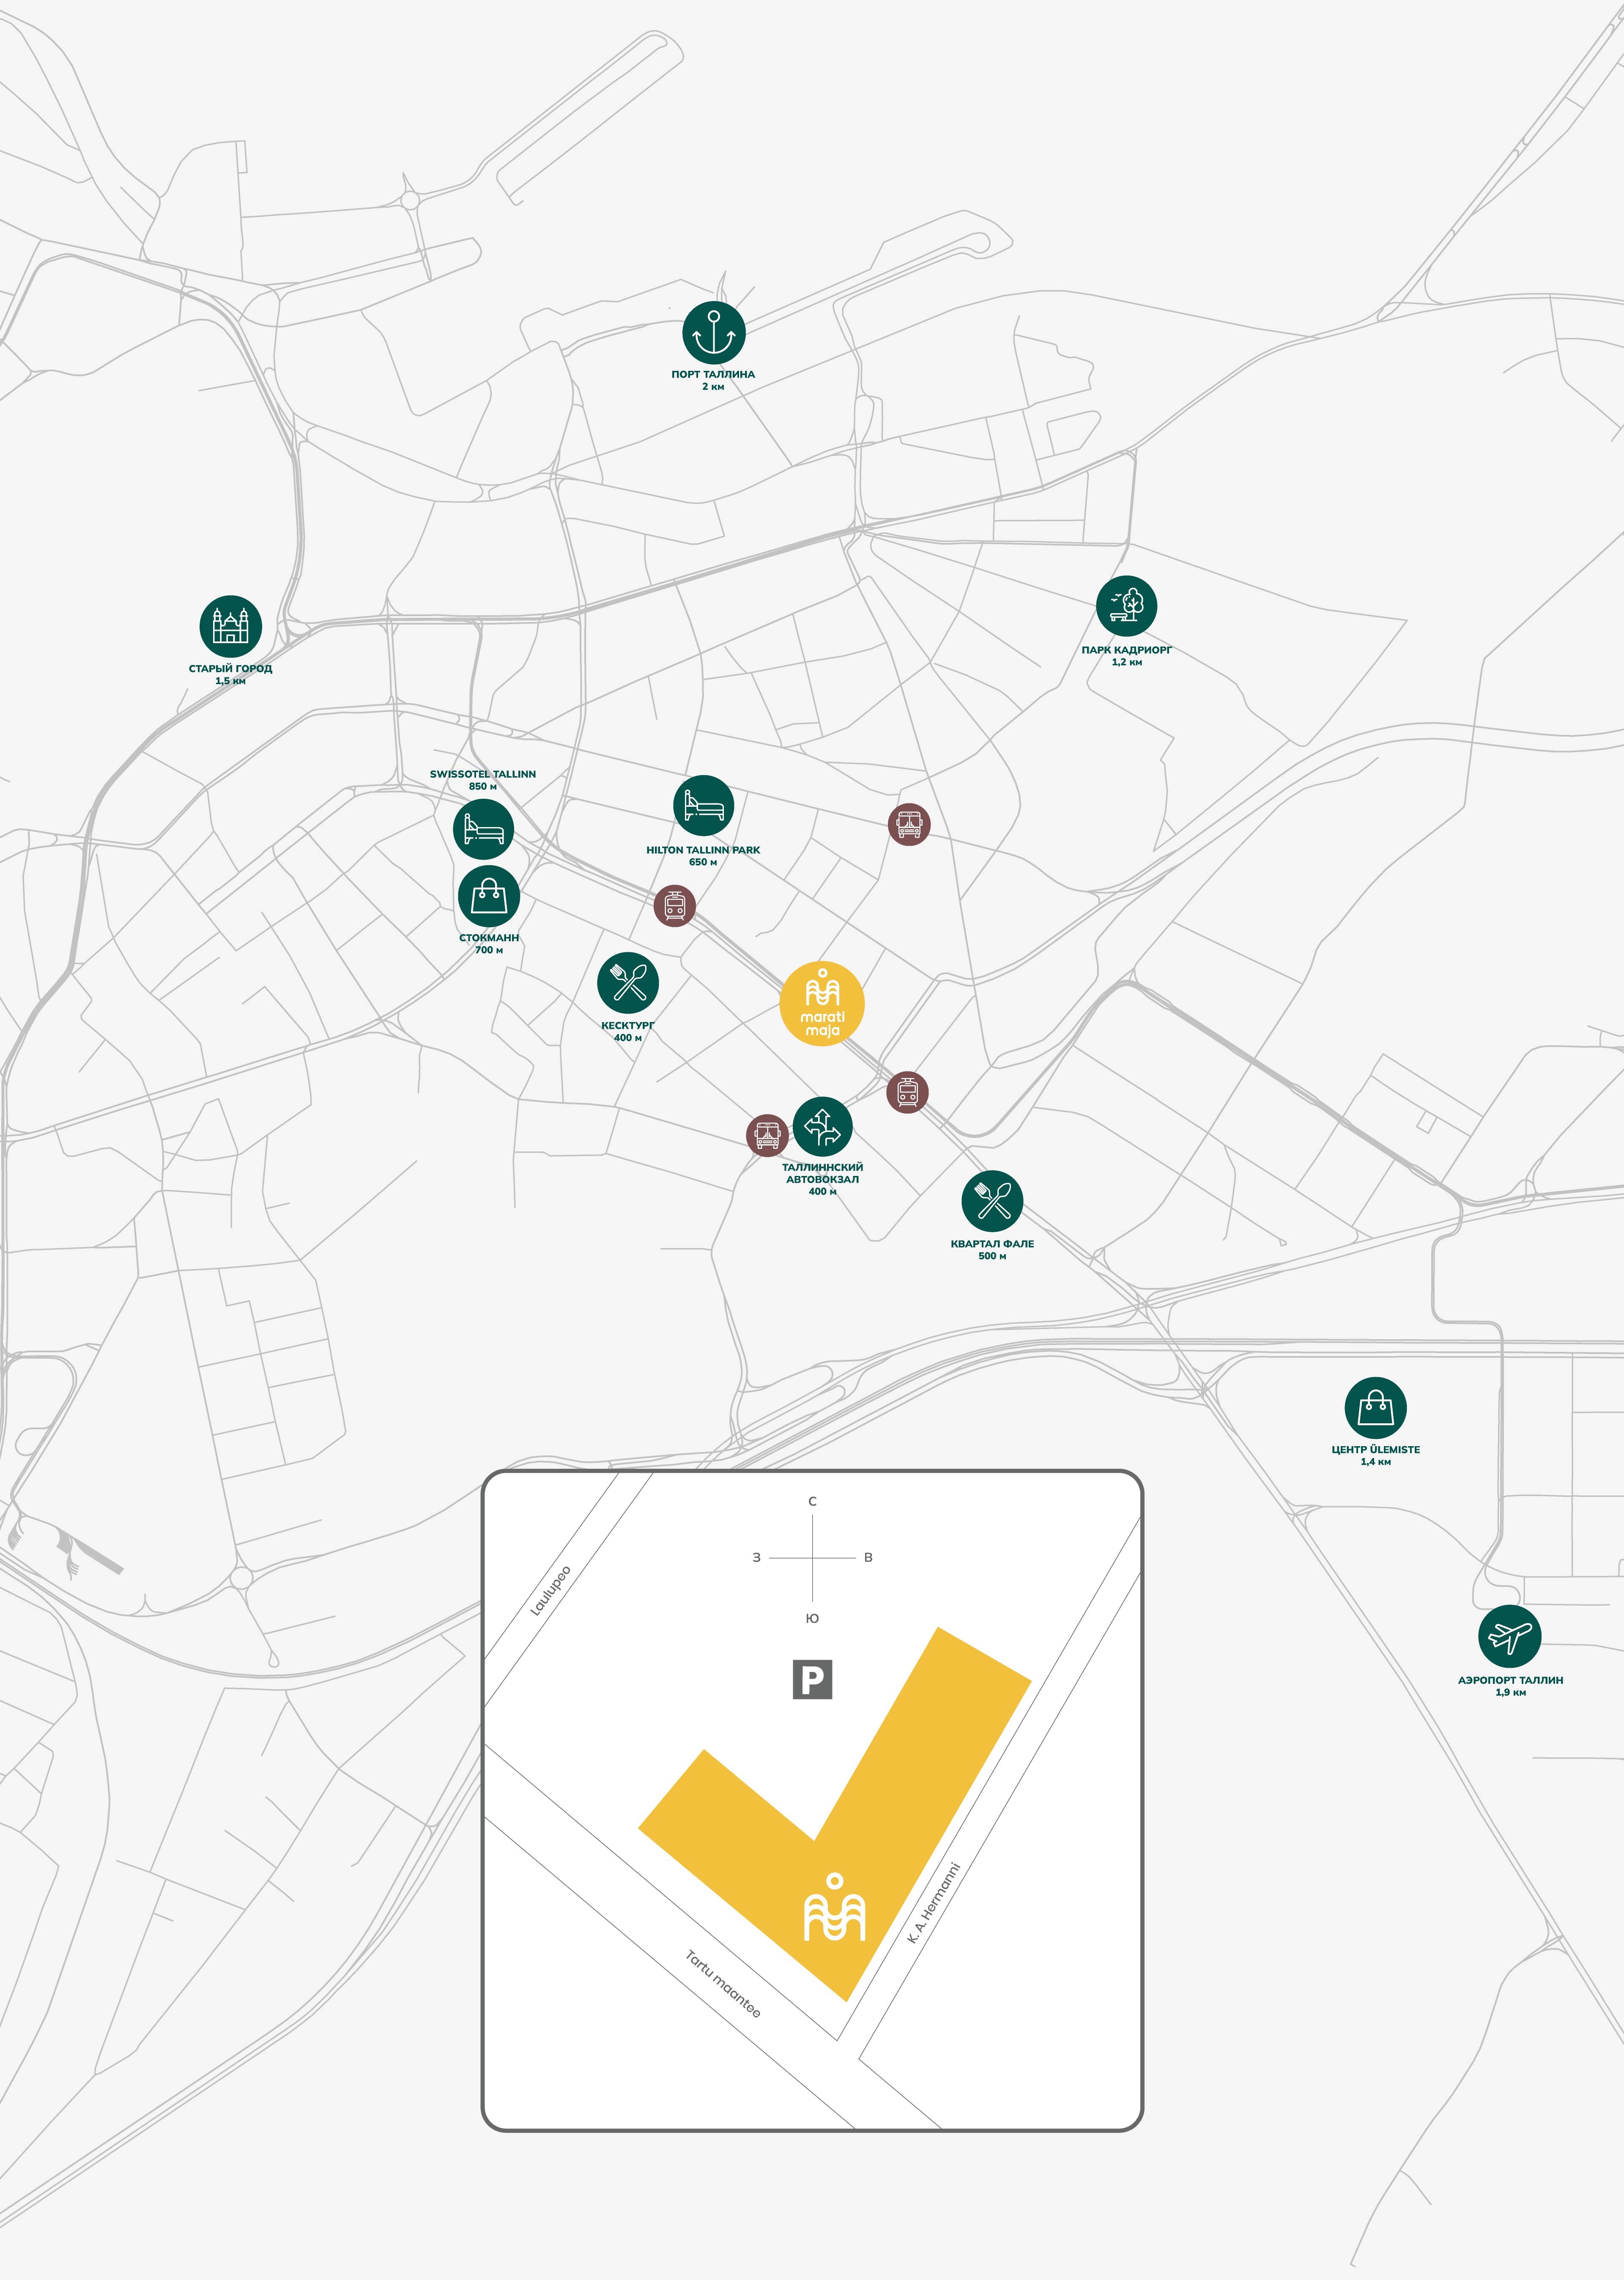Select the Стокманн shopping bag icon
The width and height of the screenshot is (1624, 2280).
489,895
